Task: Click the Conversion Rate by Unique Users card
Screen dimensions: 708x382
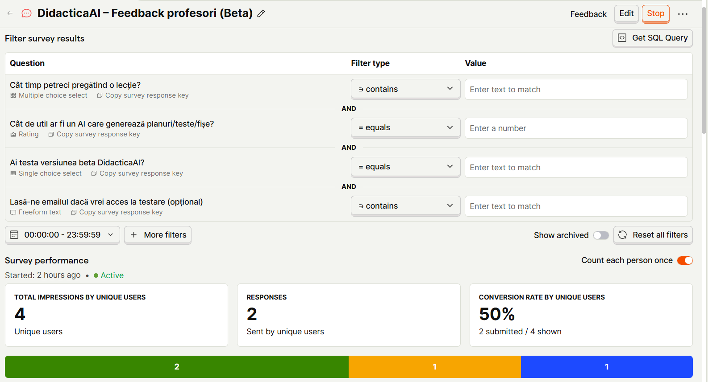Action: 581,315
